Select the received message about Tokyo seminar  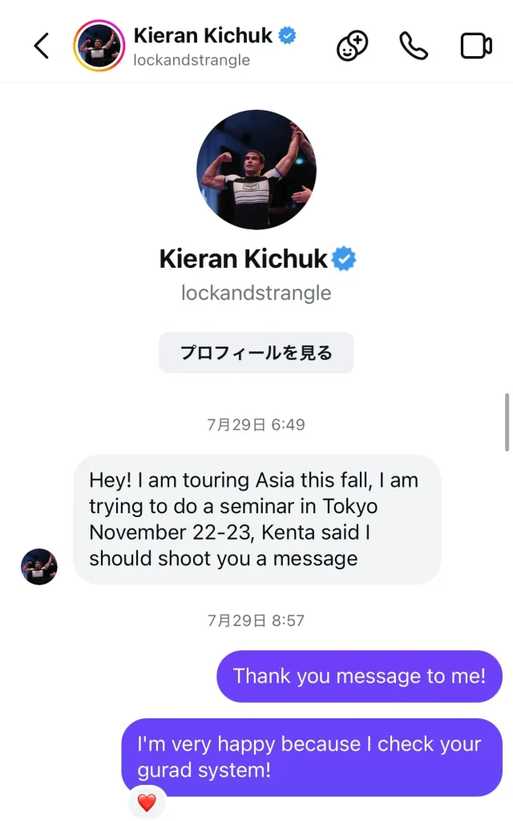point(256,519)
